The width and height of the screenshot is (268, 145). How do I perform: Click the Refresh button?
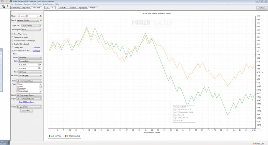point(262,8)
